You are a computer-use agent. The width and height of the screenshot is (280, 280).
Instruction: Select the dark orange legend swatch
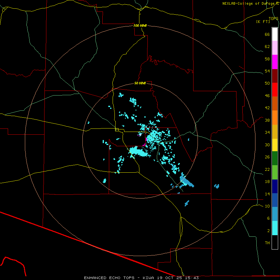coord(275,104)
